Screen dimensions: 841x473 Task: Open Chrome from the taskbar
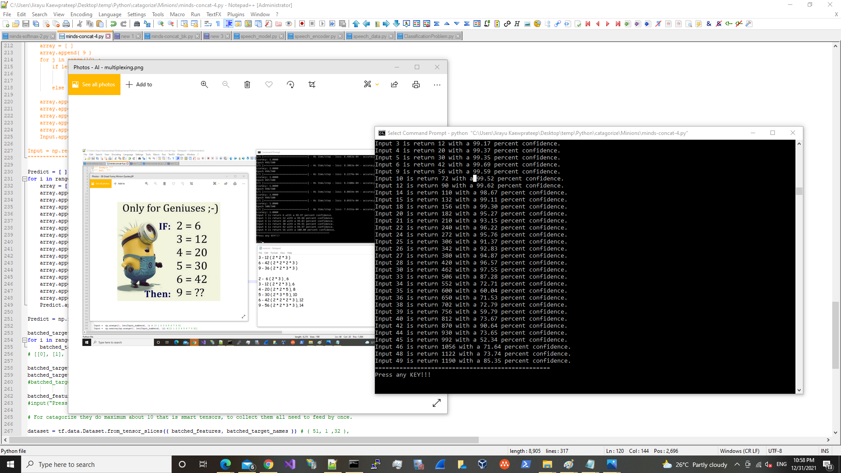point(269,464)
